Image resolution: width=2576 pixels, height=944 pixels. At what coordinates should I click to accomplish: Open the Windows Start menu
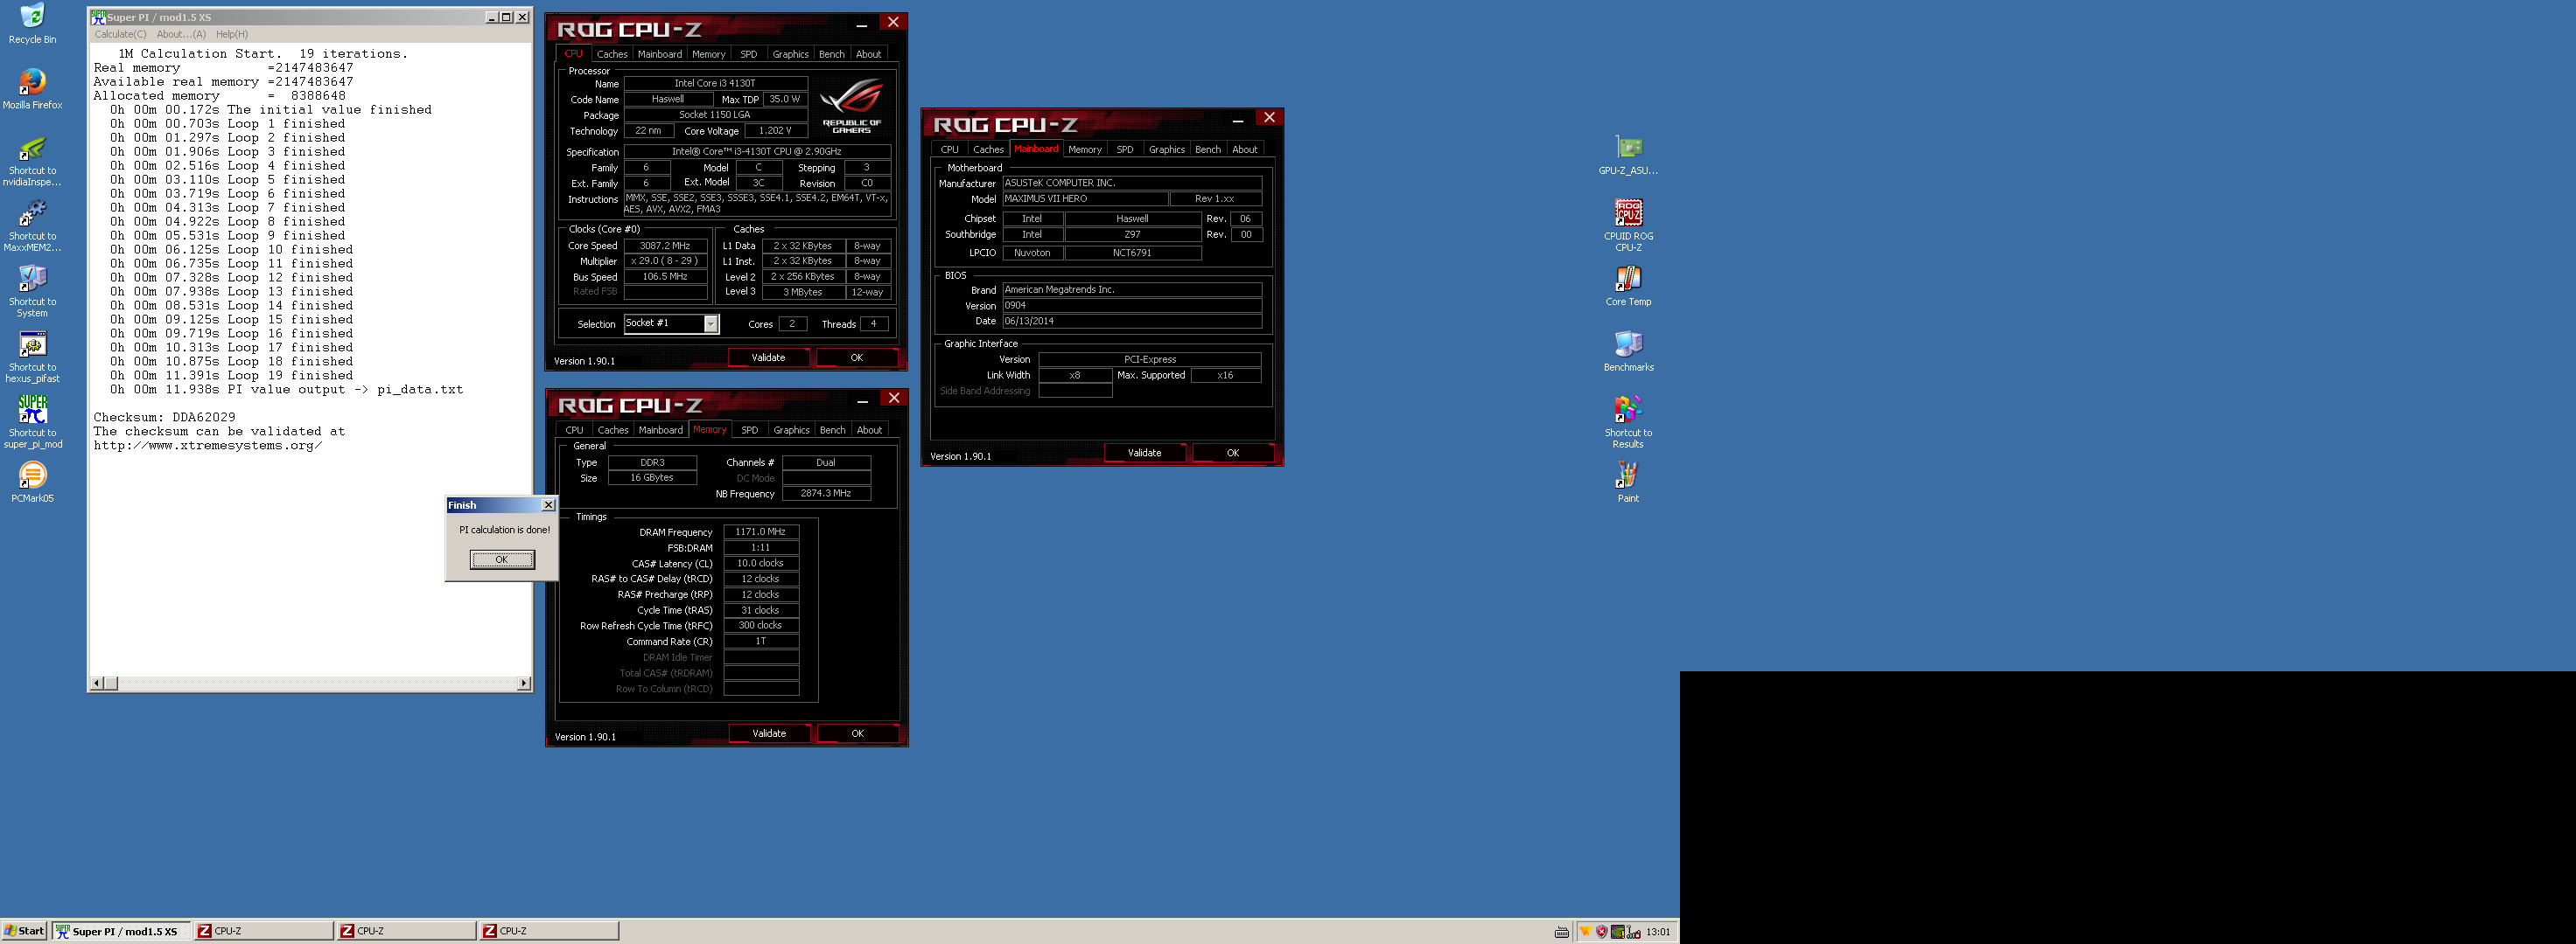click(x=24, y=931)
